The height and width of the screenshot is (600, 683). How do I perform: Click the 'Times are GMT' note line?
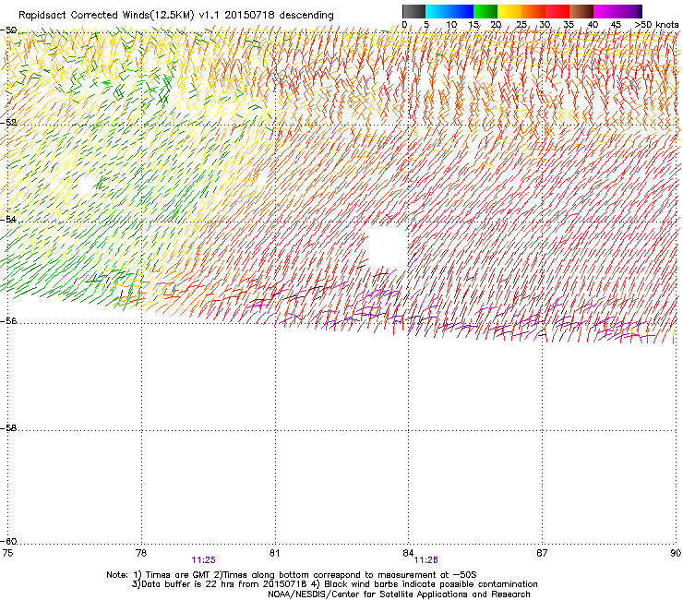tap(292, 575)
